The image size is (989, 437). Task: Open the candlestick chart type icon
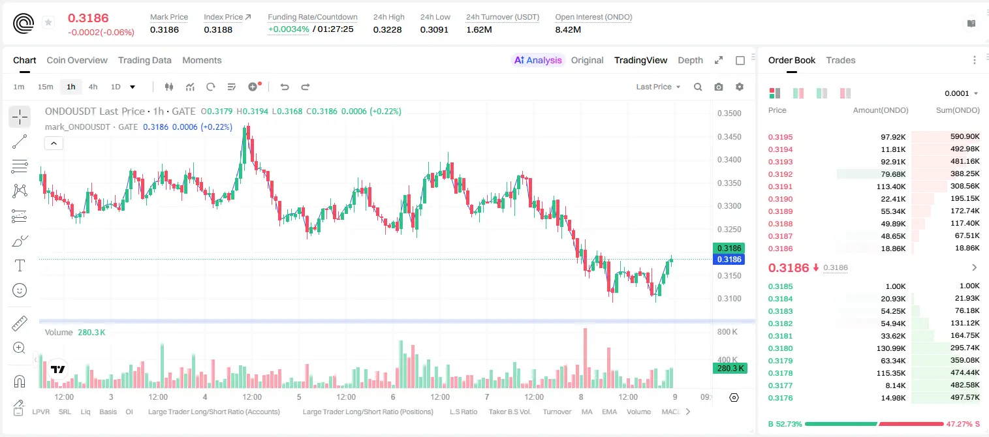[169, 87]
